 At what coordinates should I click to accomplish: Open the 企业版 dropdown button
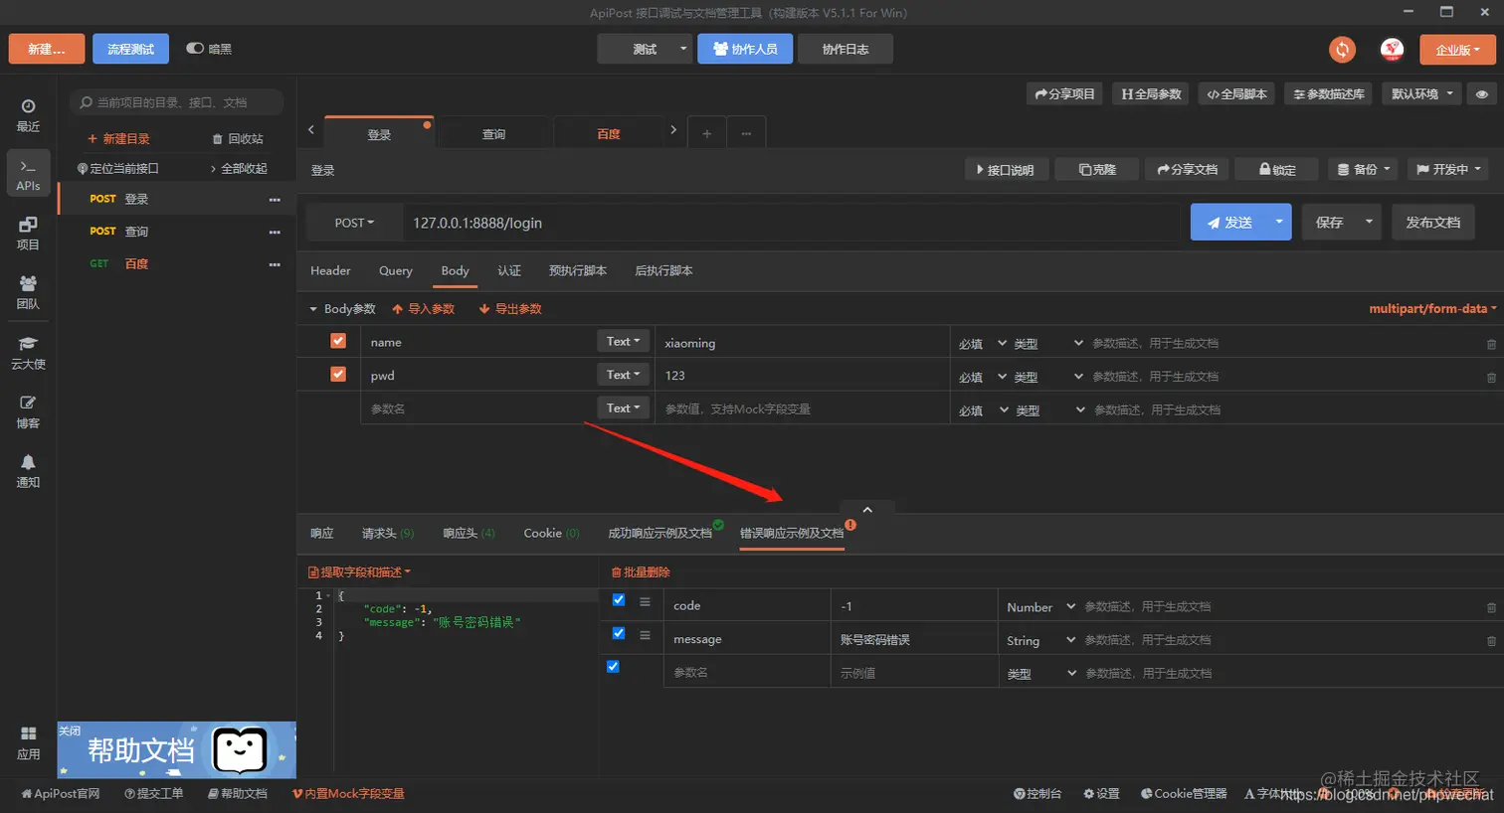(1457, 50)
